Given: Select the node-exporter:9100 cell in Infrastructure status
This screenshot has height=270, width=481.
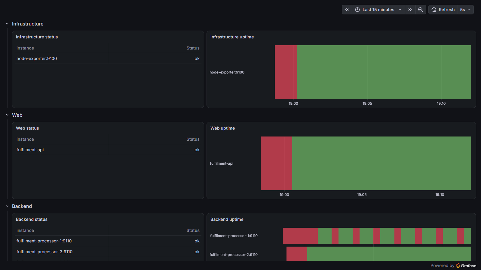Looking at the screenshot, I should (x=61, y=58).
